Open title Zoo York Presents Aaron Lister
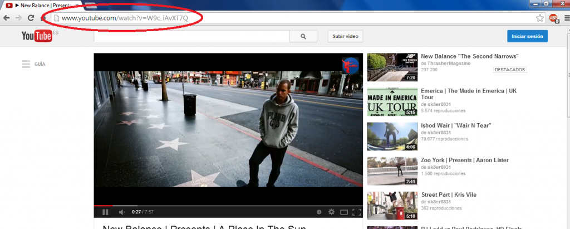Viewport: 570px width, 229px height. click(x=465, y=160)
